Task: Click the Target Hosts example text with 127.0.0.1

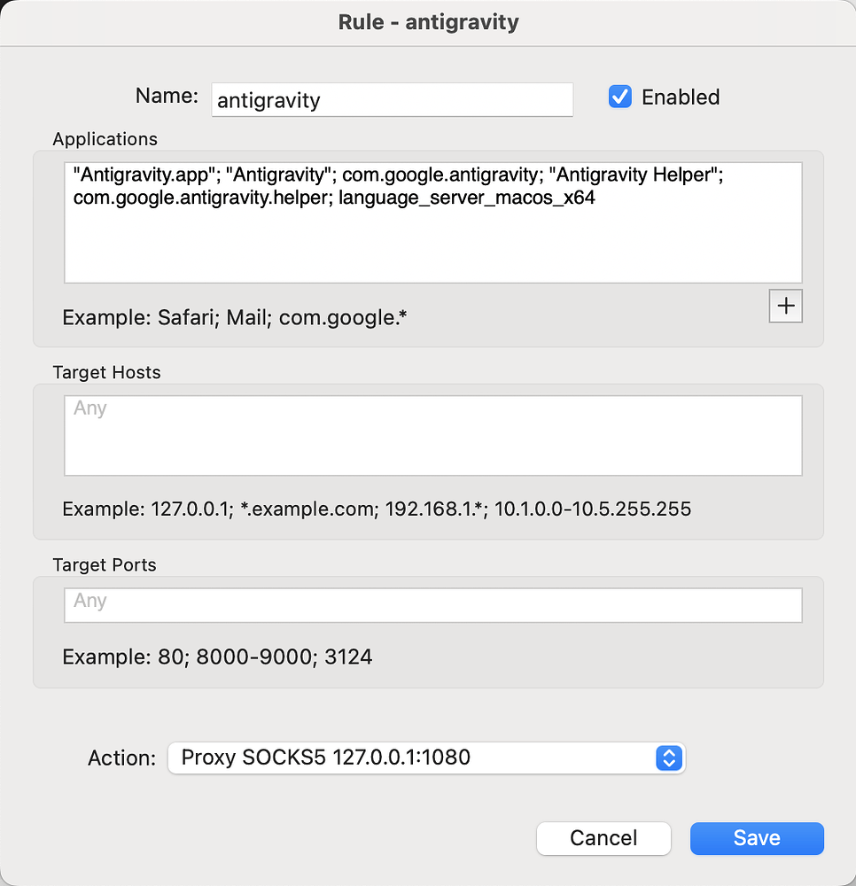Action: [377, 509]
